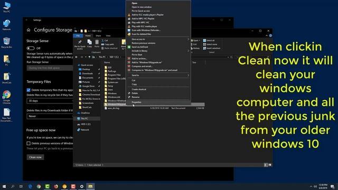Click Invert selection in the Explorer ribbon
The width and height of the screenshot is (338, 190).
[x=212, y=48]
